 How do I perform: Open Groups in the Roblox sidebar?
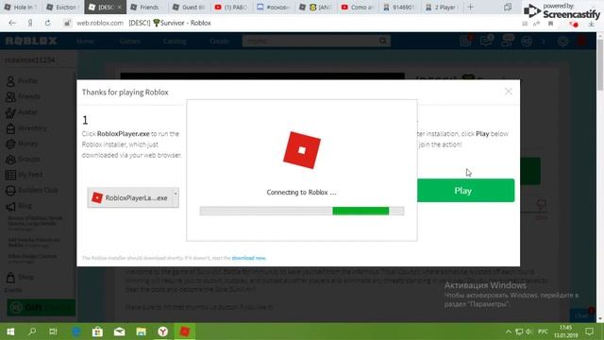[x=23, y=160]
